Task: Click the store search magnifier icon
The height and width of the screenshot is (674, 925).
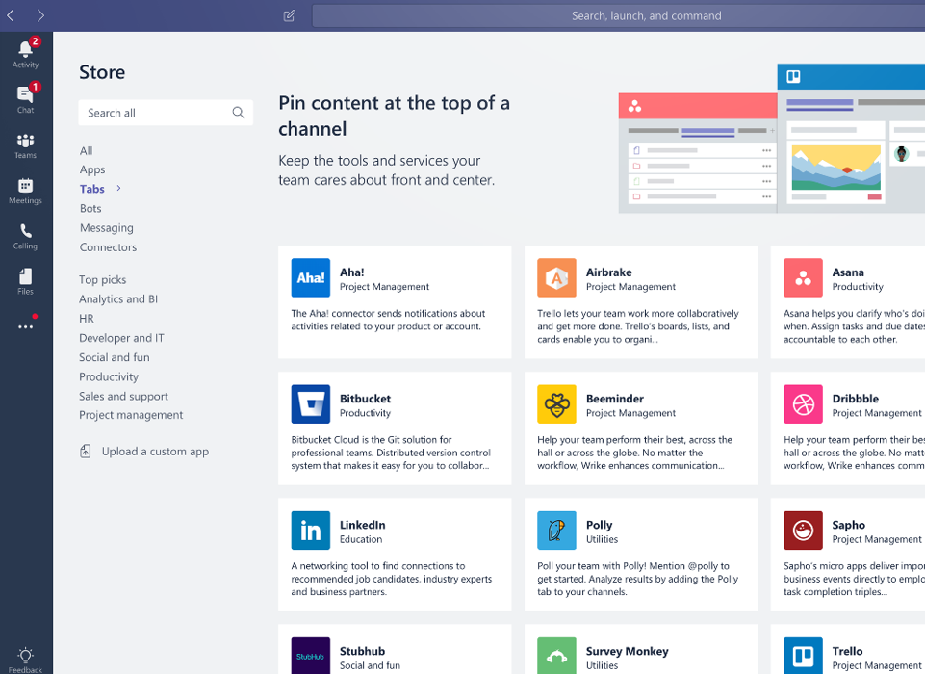Action: pyautogui.click(x=239, y=113)
